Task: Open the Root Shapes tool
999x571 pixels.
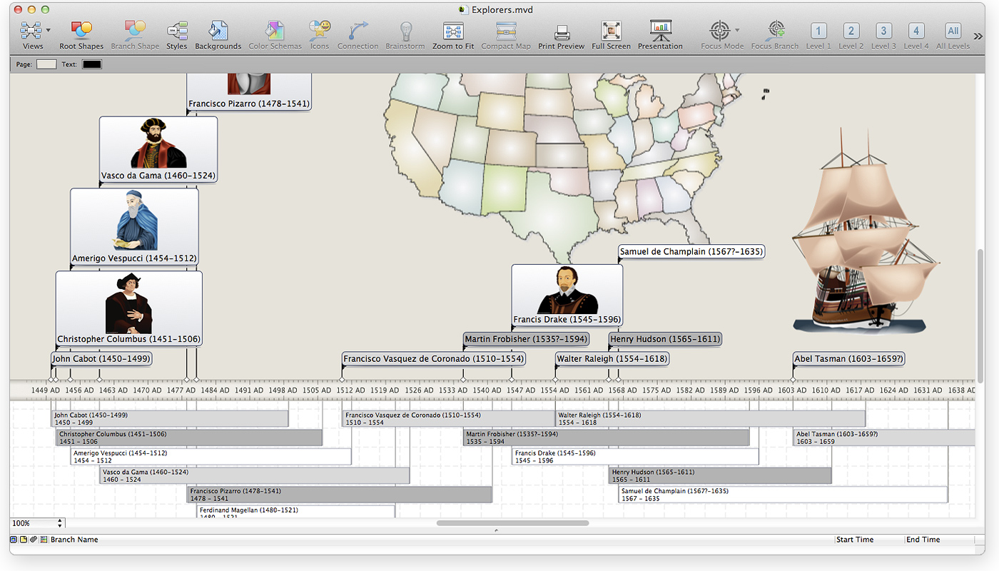Action: 81,34
